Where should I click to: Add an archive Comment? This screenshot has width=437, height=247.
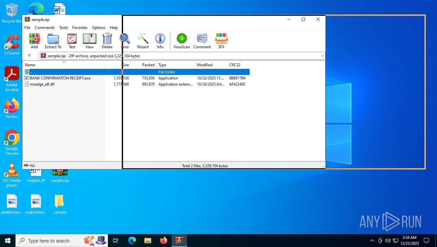[202, 41]
